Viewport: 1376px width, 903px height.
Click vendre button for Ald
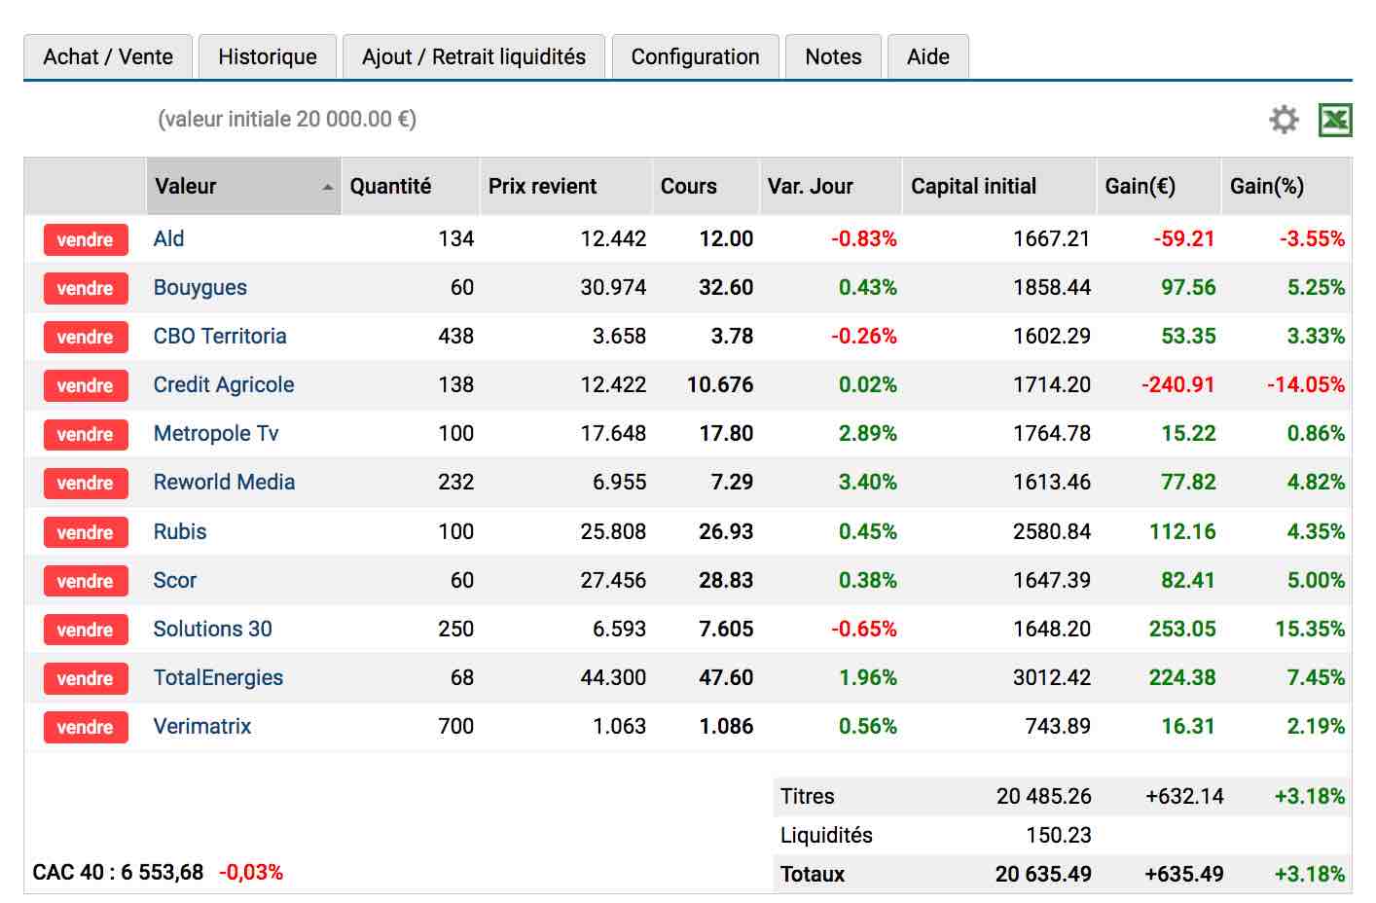pyautogui.click(x=86, y=239)
